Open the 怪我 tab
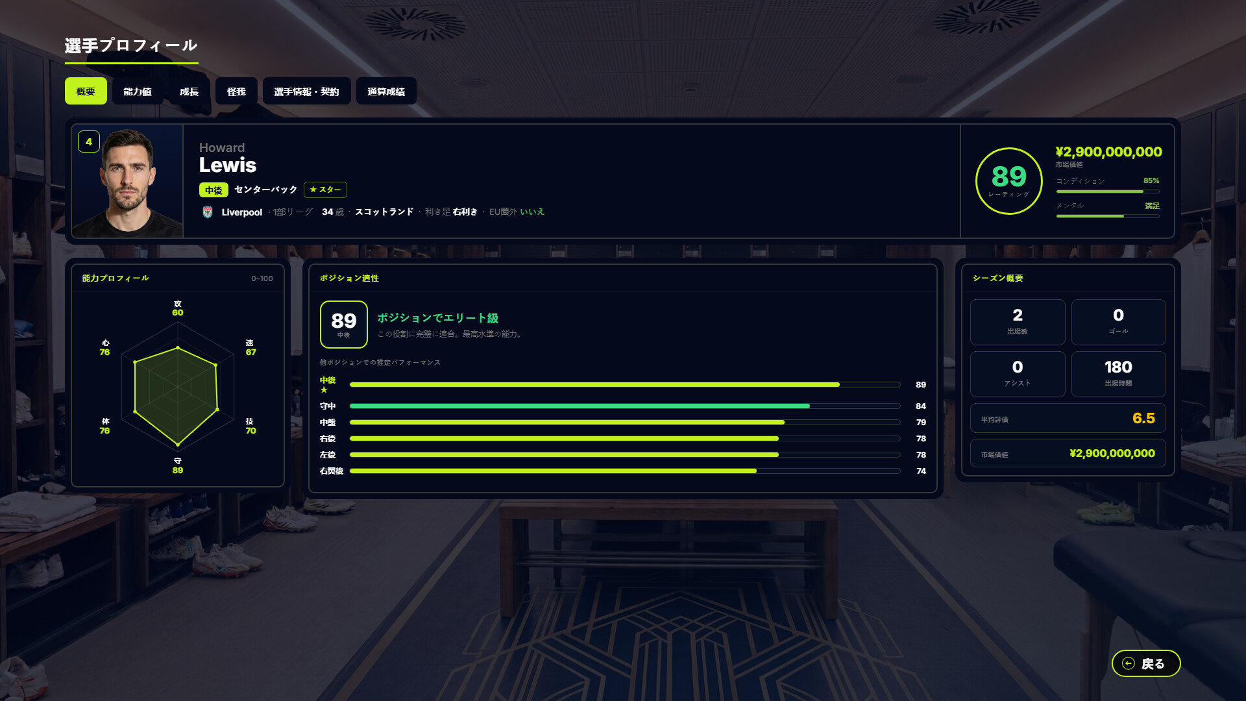This screenshot has width=1246, height=701. tap(236, 92)
